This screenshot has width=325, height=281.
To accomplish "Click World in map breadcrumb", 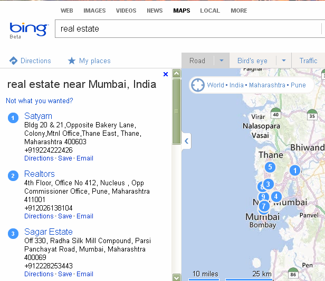I will click(215, 85).
